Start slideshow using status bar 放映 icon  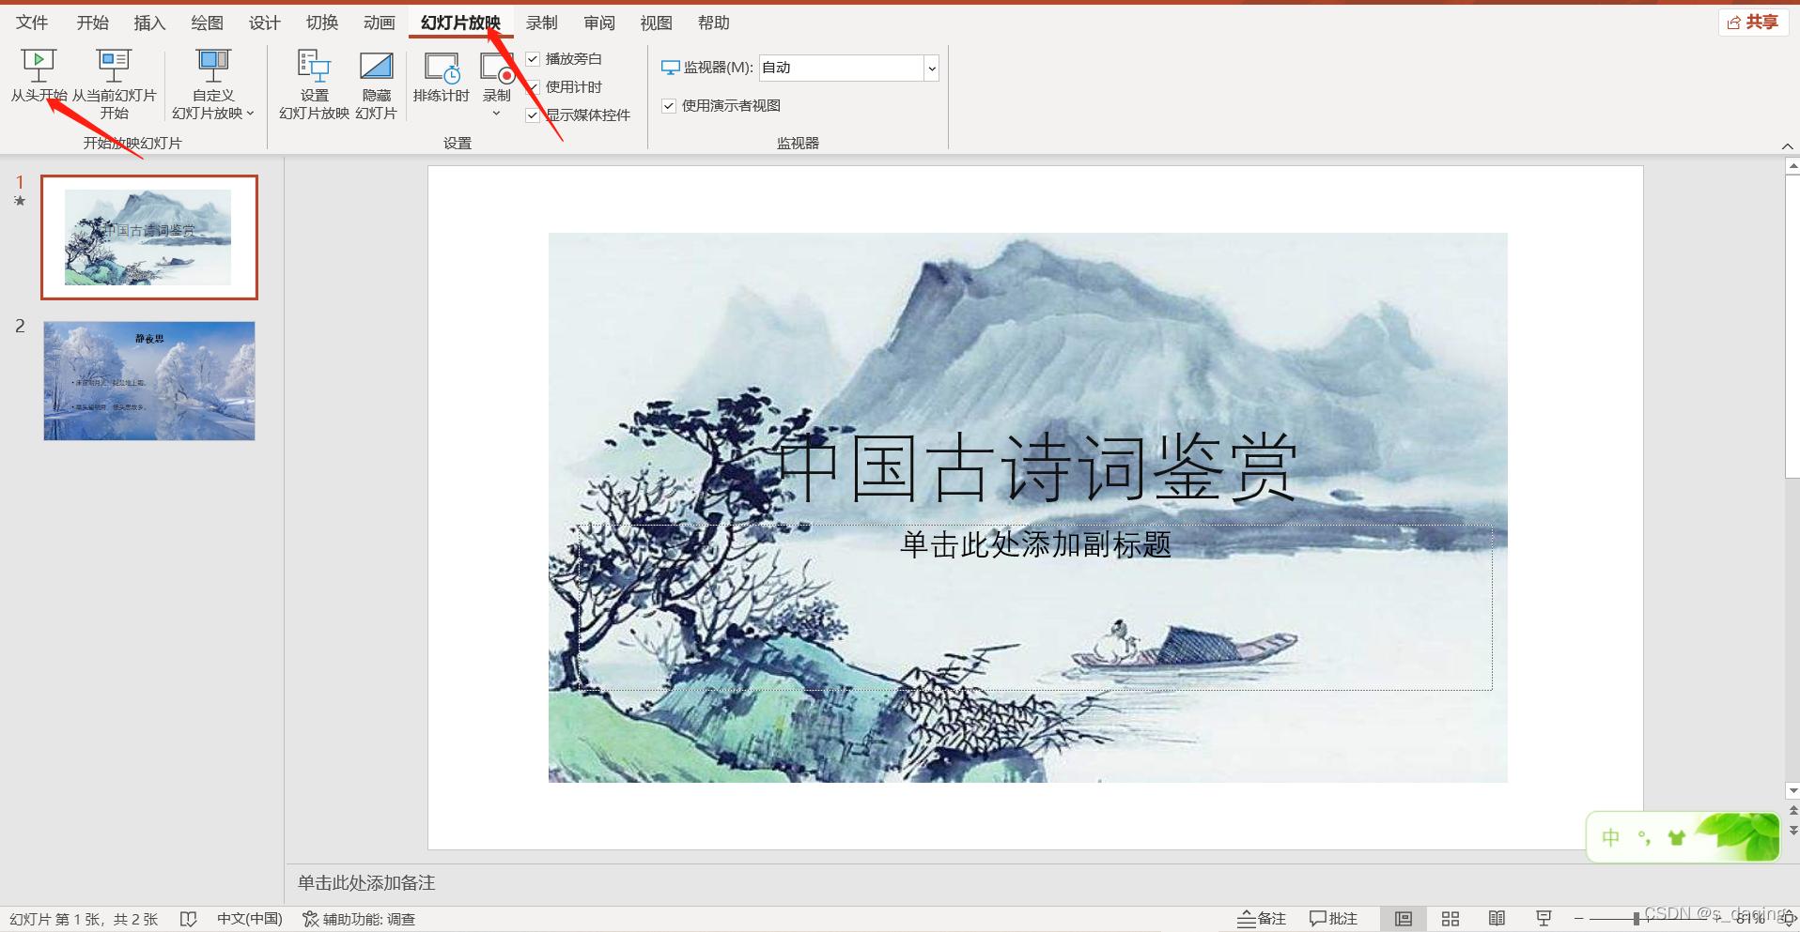1544,918
